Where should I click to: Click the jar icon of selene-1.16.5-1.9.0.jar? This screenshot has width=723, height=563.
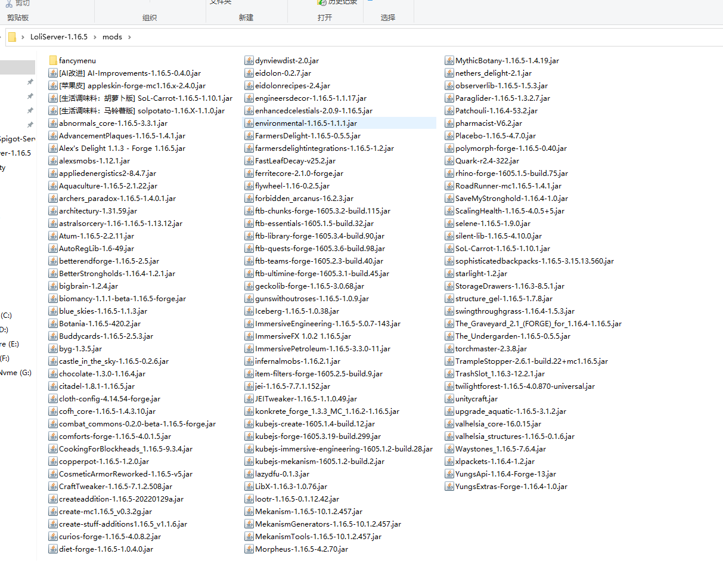click(x=450, y=223)
